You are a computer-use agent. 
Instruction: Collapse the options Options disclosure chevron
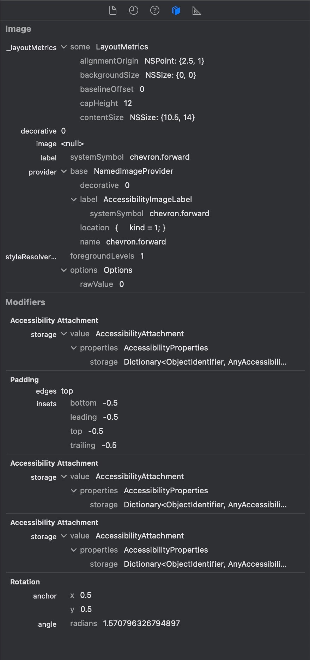64,270
